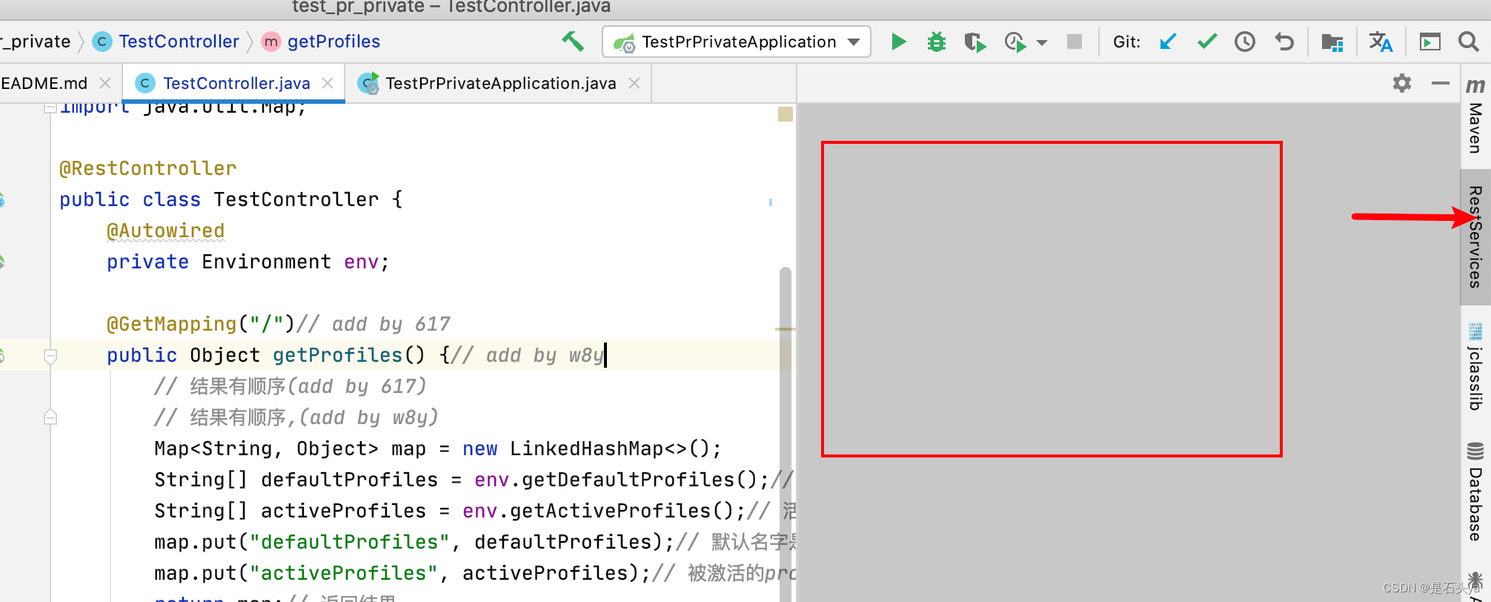Close the TestPrPrivateApplication.java tab
This screenshot has width=1491, height=602.
click(x=634, y=83)
